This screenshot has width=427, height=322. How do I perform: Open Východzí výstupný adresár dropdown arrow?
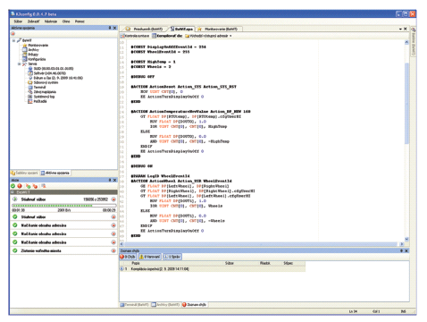click(230, 36)
